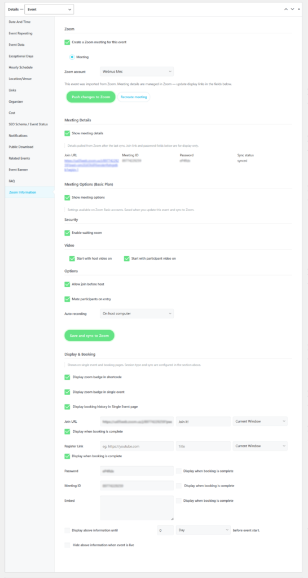Open the Zoom account dropdown
The image size is (308, 578).
[x=137, y=71]
